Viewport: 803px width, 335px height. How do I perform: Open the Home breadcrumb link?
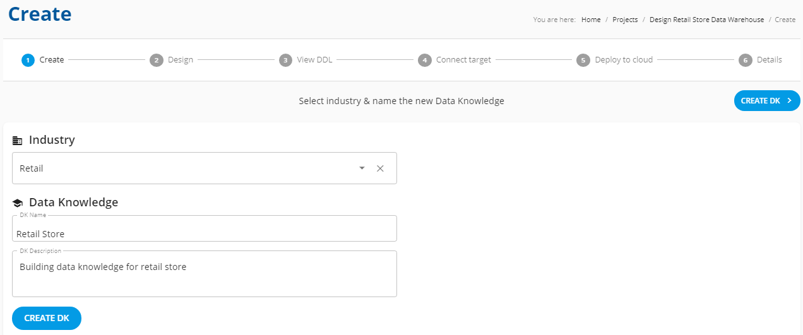pos(591,20)
